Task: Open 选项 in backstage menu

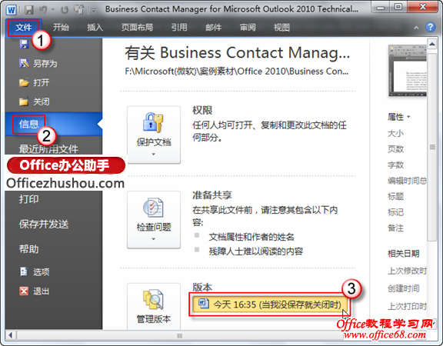Action: (x=35, y=271)
